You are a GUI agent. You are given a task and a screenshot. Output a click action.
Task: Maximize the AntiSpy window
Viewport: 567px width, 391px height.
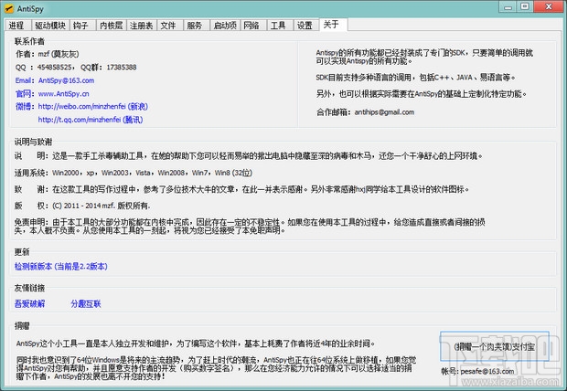(525, 7)
